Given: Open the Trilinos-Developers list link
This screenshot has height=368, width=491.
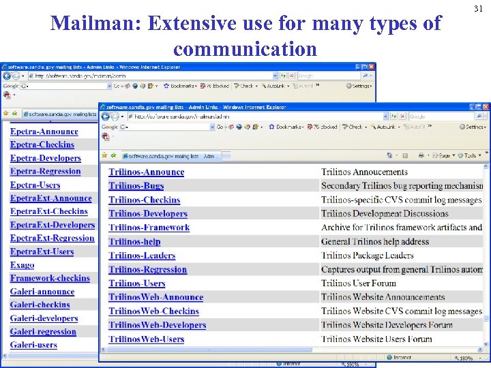Looking at the screenshot, I should coord(148,214).
